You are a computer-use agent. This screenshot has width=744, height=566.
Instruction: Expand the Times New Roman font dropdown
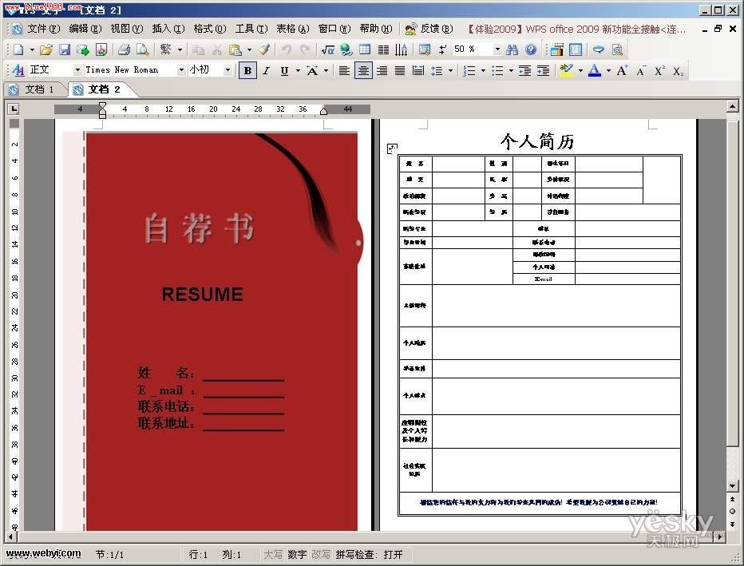click(x=180, y=70)
